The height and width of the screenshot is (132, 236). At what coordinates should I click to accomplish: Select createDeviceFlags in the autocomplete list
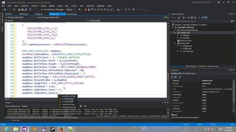[68, 96]
